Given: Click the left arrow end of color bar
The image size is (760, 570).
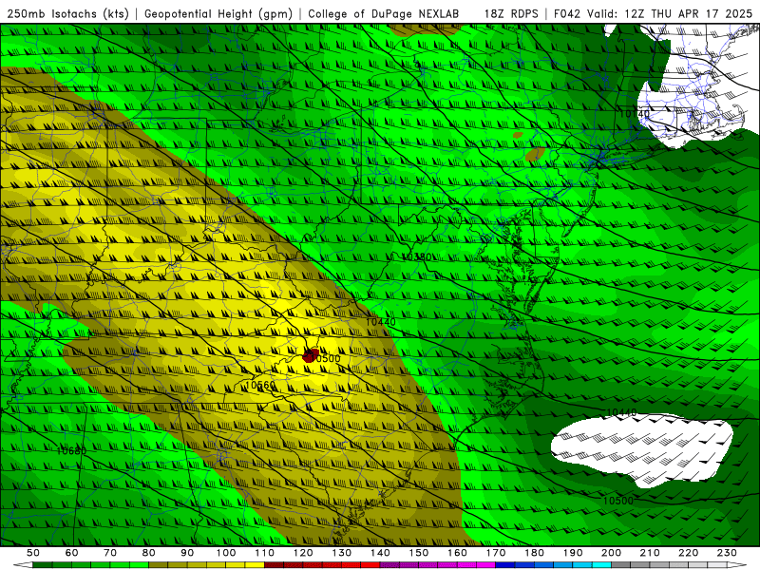Looking at the screenshot, I should click(23, 565).
